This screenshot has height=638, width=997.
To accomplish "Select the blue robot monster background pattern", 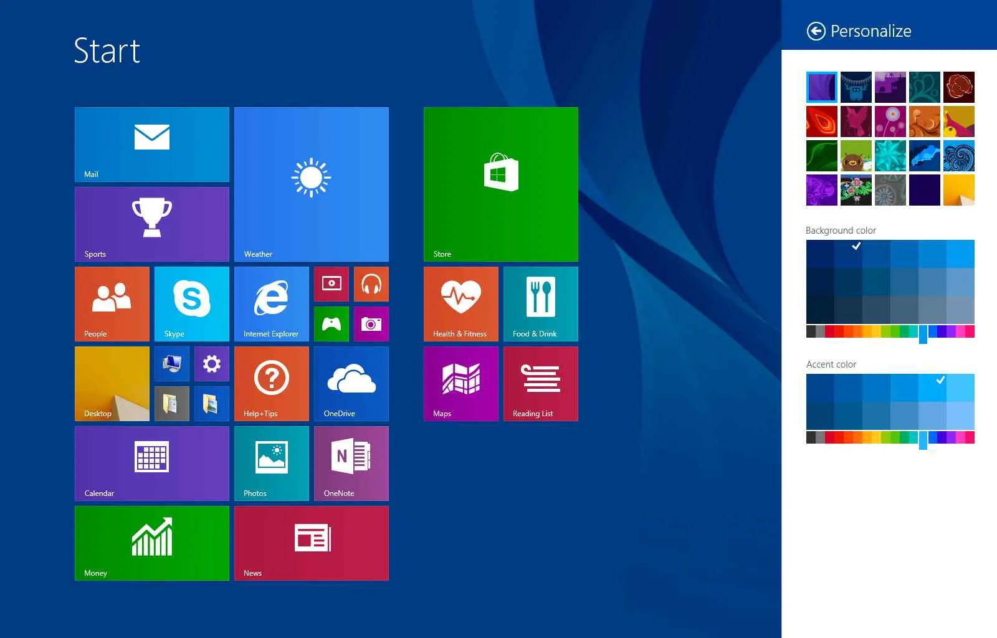I will (x=856, y=87).
